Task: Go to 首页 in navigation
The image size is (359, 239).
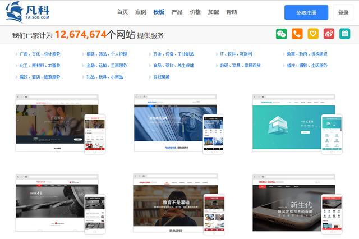Action: 122,12
